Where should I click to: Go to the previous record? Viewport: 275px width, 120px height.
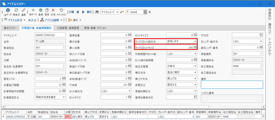click(77, 12)
